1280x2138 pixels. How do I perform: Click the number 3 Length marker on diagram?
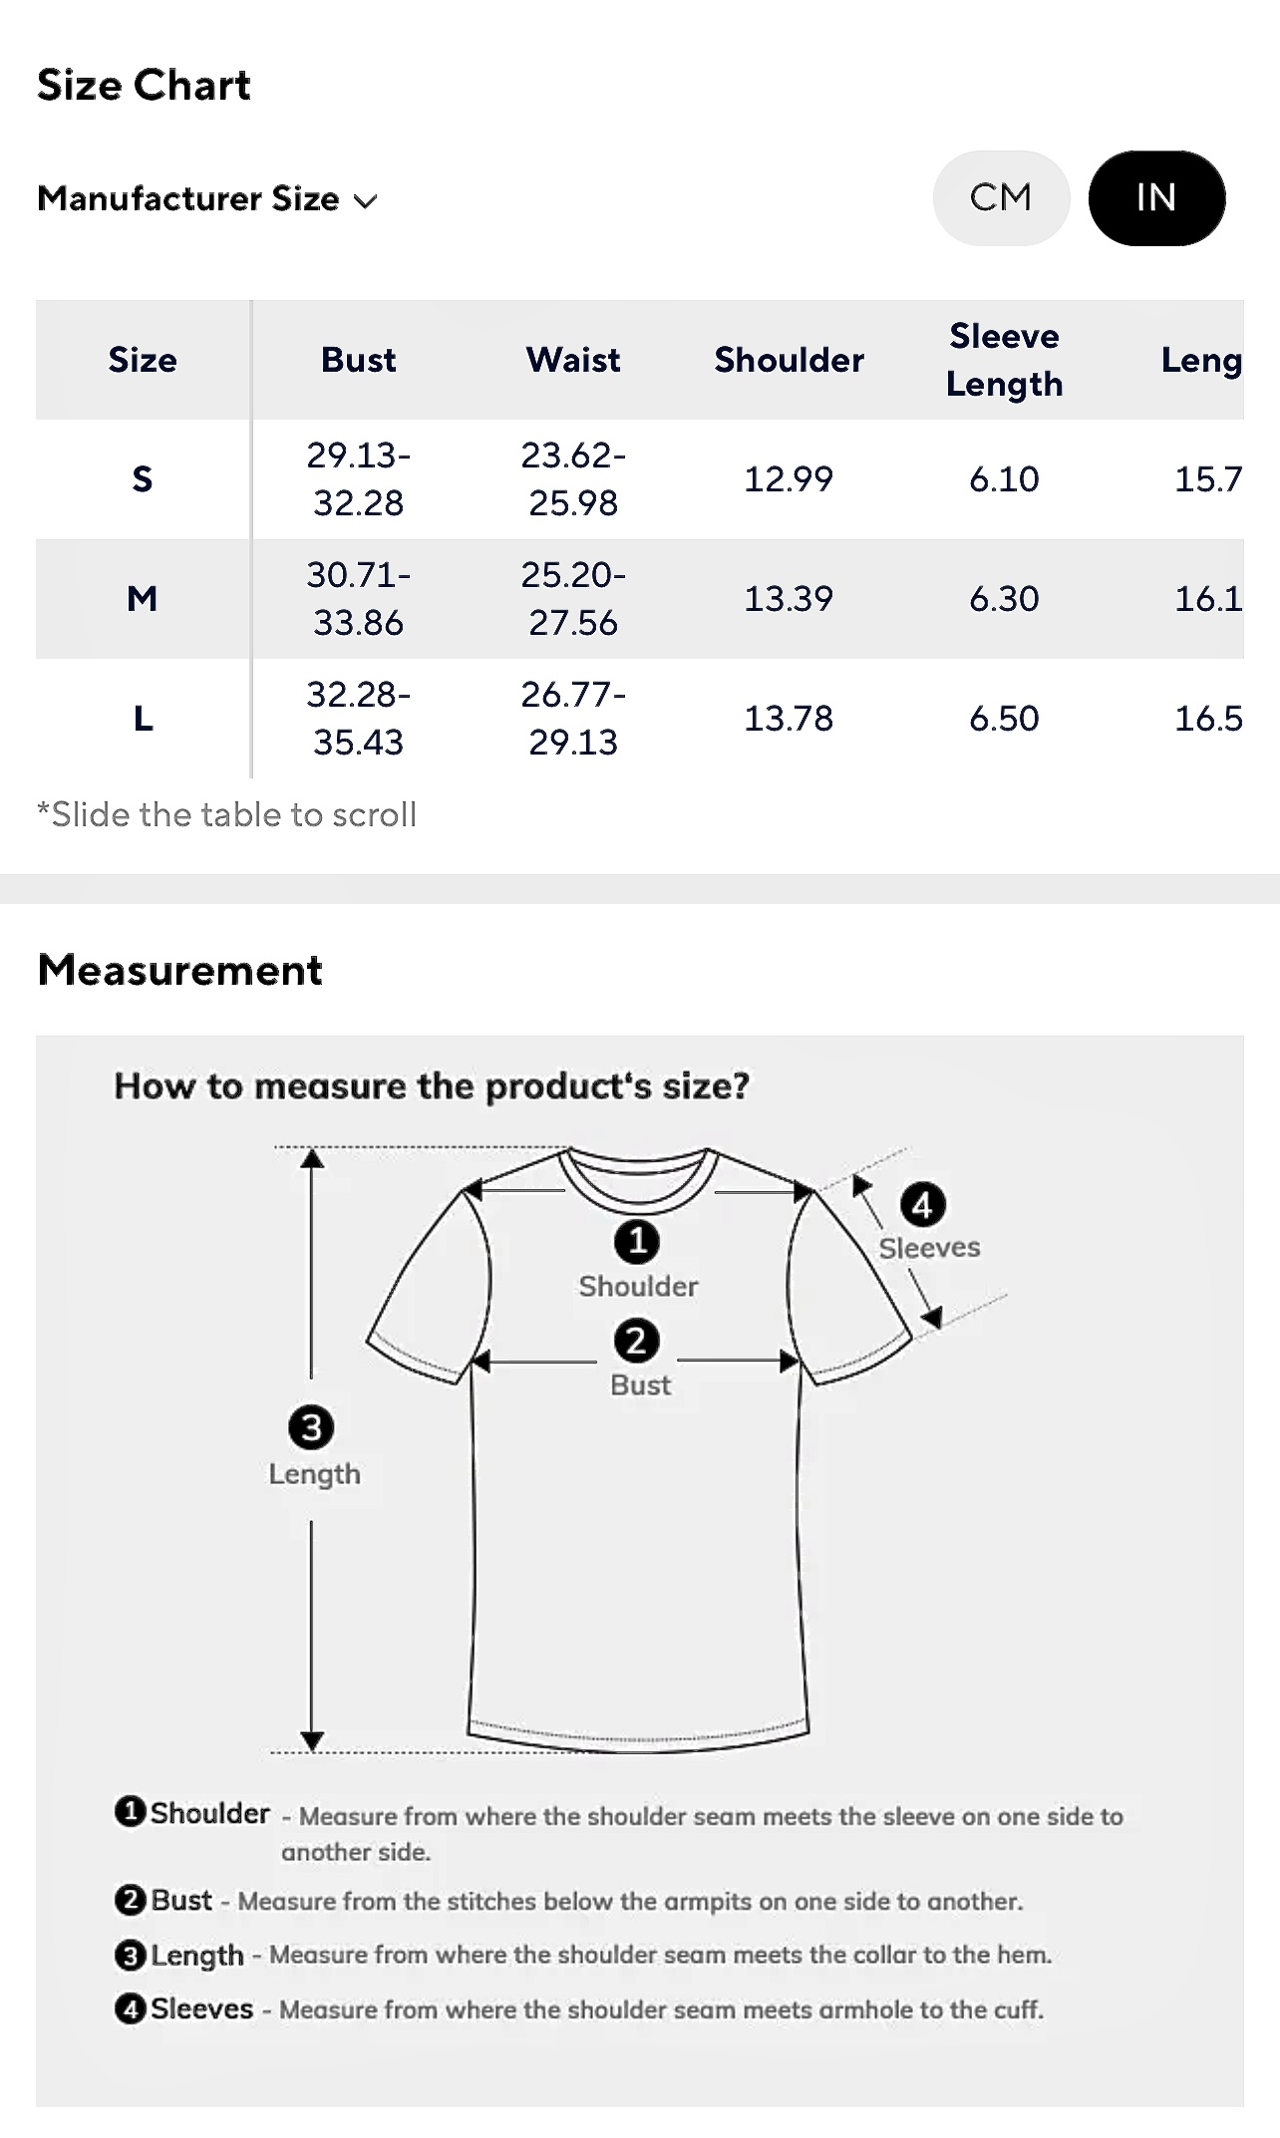pos(311,1427)
